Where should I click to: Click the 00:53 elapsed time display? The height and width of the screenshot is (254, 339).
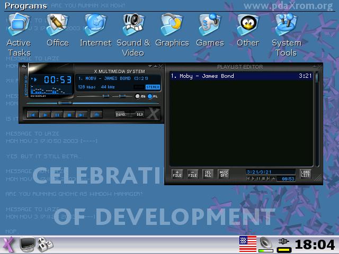[58, 80]
